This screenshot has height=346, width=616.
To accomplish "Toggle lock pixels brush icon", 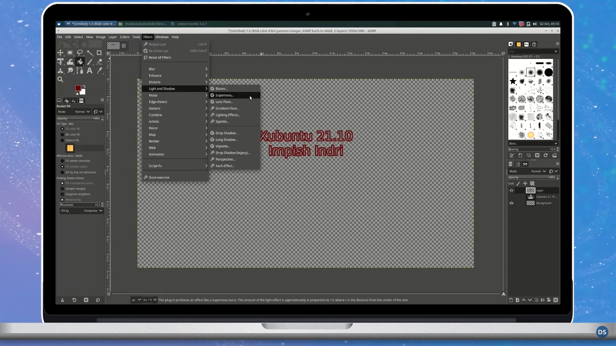I will click(518, 184).
